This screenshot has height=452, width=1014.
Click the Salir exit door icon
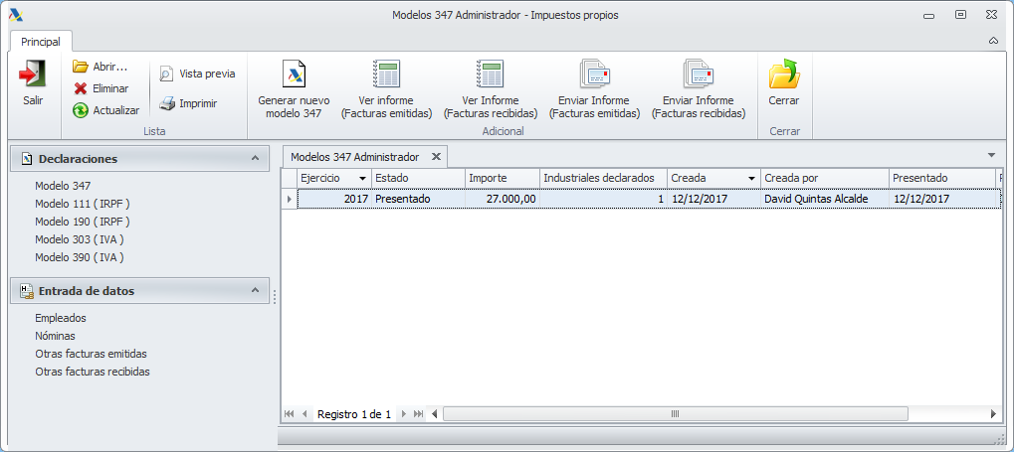(x=32, y=74)
